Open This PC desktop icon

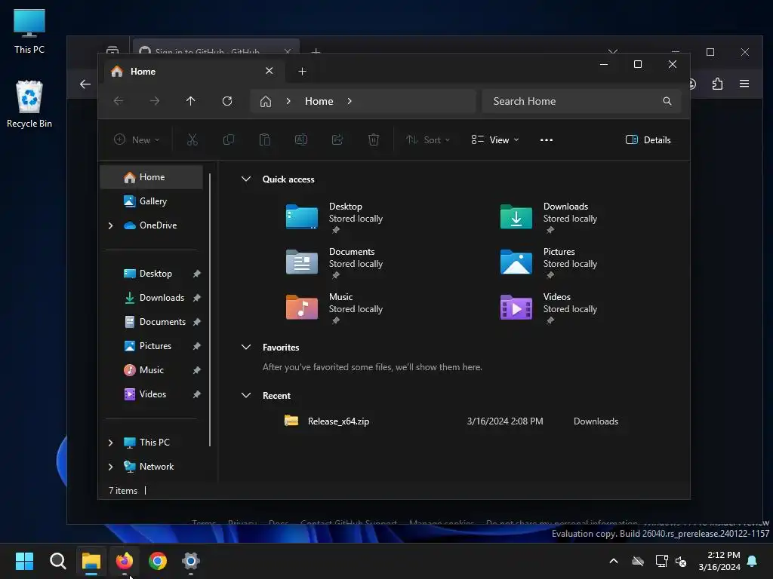(29, 32)
